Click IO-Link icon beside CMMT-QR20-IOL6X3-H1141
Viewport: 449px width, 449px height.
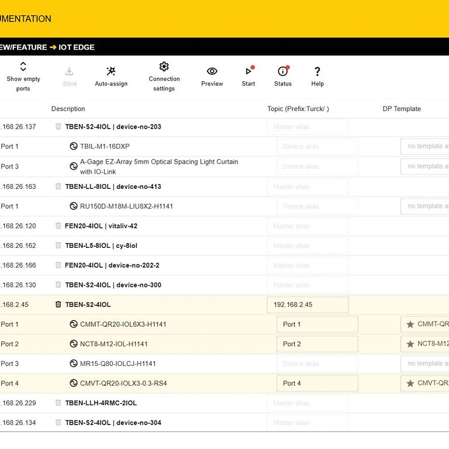click(74, 324)
